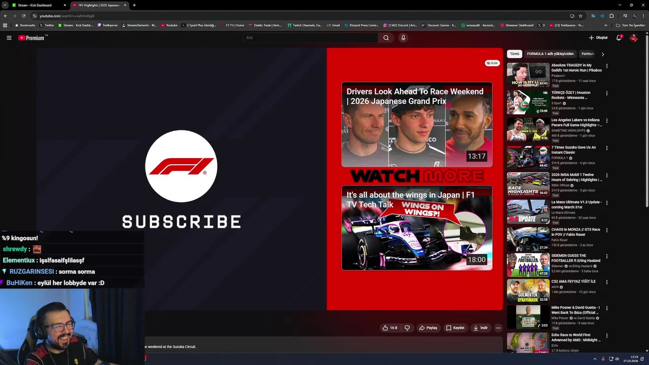
Task: Open options for TÜRKÇE ÖZET Houston video
Action: tap(606, 93)
